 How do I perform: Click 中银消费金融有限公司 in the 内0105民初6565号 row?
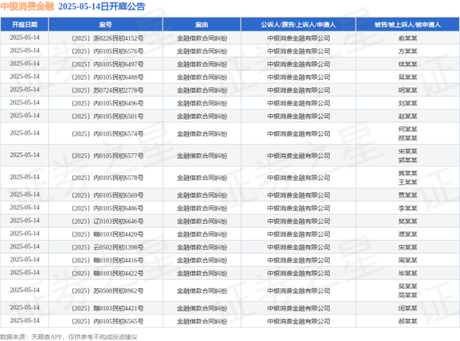298,321
